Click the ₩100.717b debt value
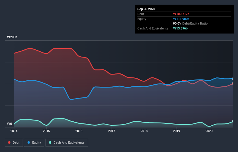 (x=181, y=14)
